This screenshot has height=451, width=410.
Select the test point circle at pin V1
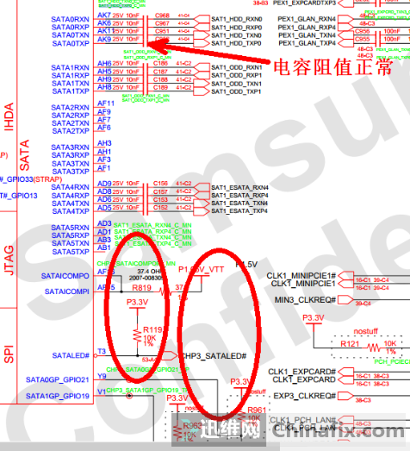[x=129, y=396]
